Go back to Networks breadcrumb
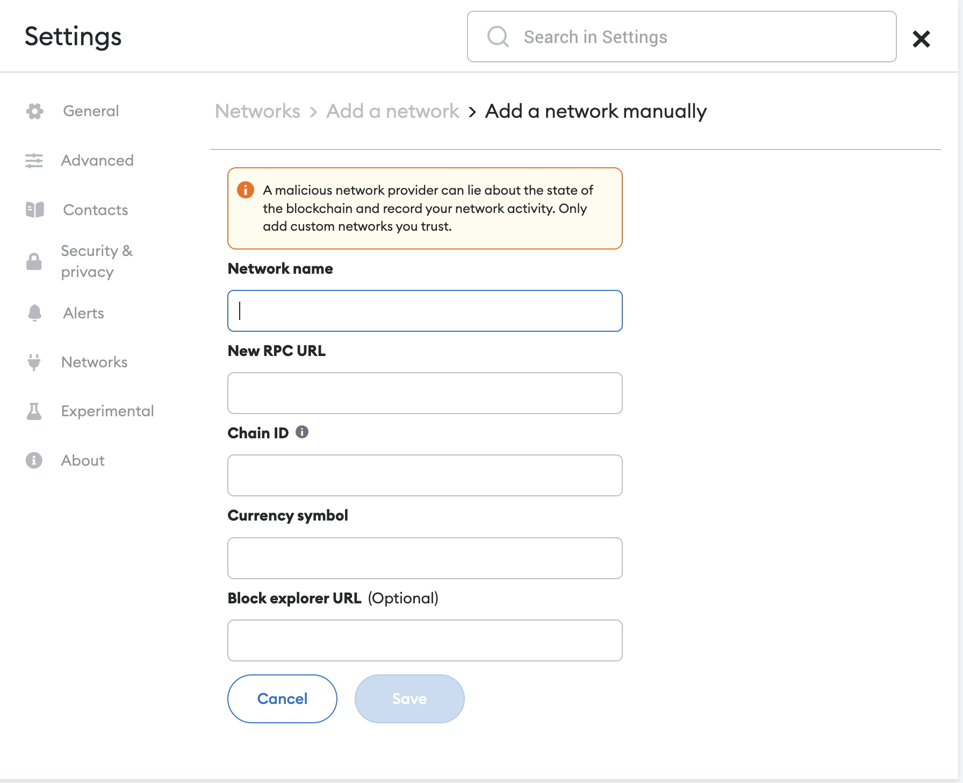This screenshot has height=783, width=963. 257,111
